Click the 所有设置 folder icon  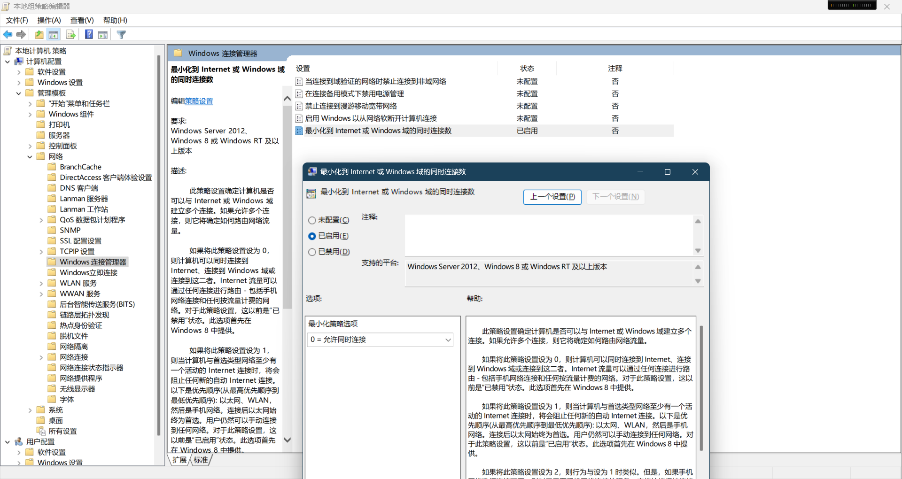(x=41, y=431)
